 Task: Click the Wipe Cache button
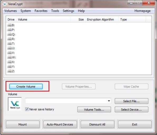[x=131, y=86]
